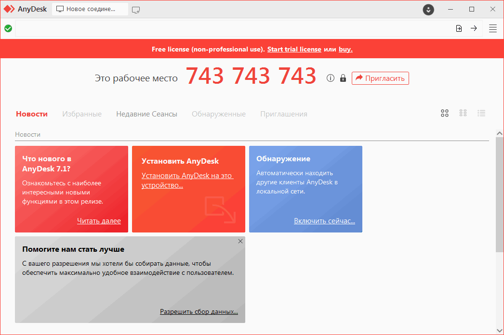The image size is (504, 335).
Task: Select the 'Новое соедине...' tab
Action: (90, 9)
